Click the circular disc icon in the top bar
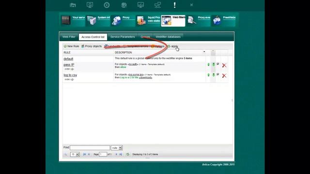 (107, 5)
